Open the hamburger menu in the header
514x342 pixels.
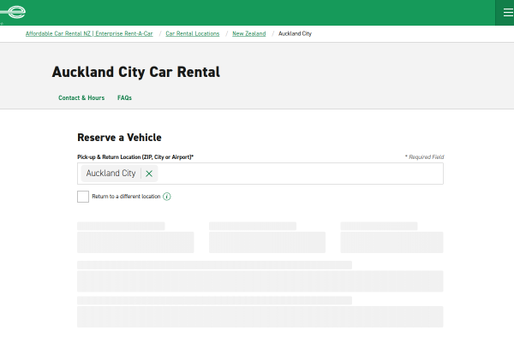[x=508, y=13]
